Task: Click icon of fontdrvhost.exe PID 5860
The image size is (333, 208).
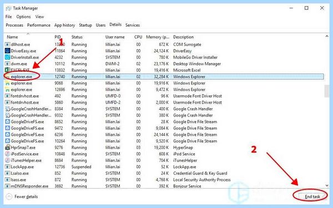Action: pyautogui.click(x=8, y=103)
